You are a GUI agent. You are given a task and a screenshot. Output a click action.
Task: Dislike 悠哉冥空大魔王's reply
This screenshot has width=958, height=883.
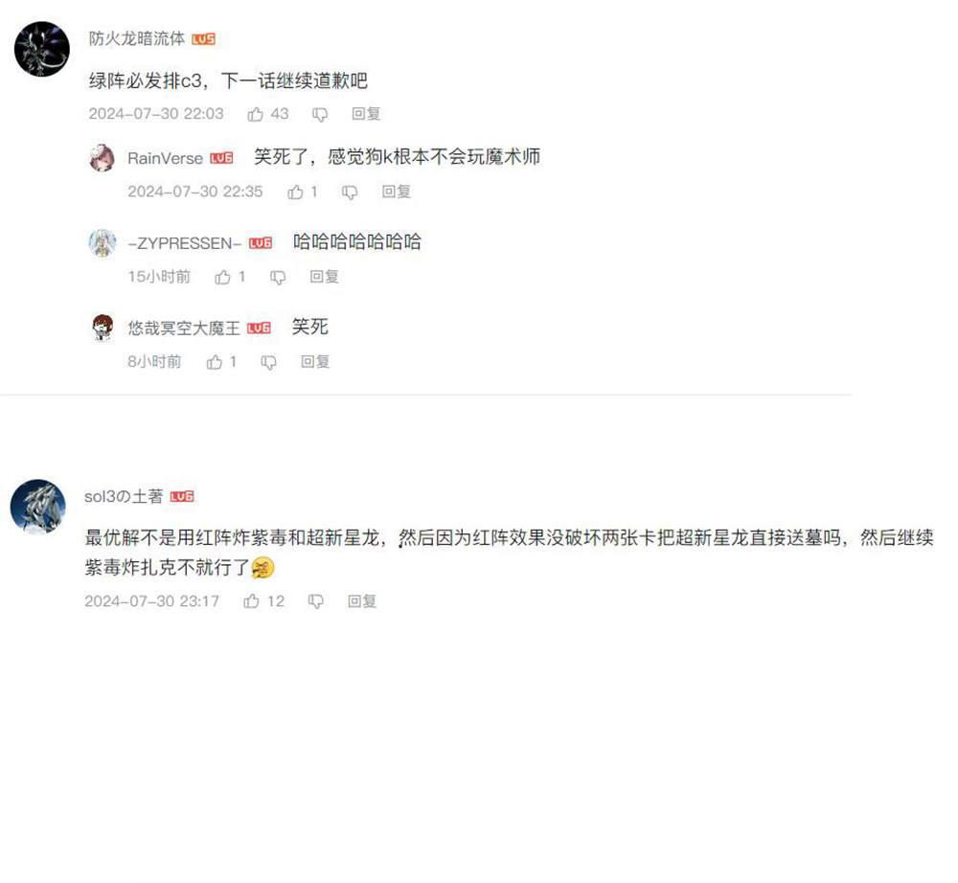coord(269,363)
